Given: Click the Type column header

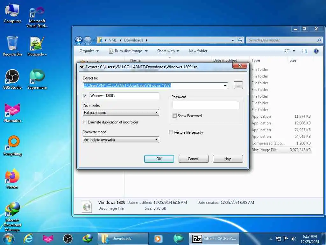Looking at the screenshot, I should click(268, 60).
